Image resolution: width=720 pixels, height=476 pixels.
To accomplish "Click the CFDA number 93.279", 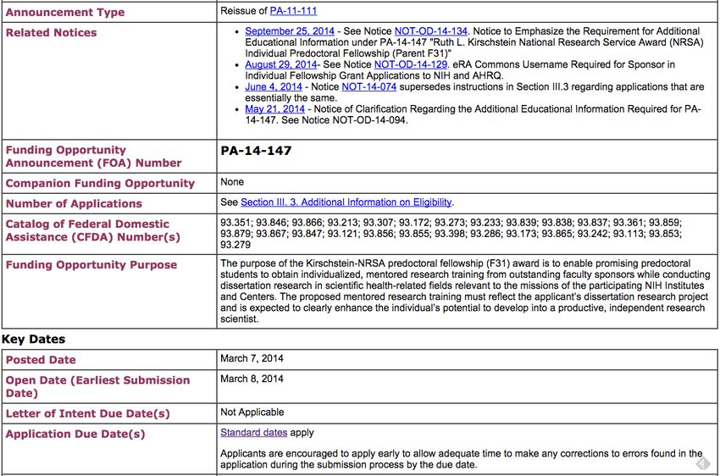I will pyautogui.click(x=235, y=245).
